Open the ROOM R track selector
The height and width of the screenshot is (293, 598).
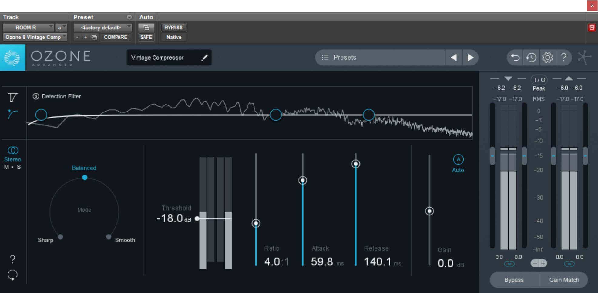pyautogui.click(x=28, y=28)
